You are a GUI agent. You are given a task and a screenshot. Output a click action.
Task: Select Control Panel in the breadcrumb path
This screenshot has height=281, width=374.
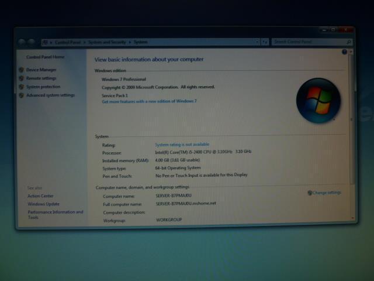68,42
